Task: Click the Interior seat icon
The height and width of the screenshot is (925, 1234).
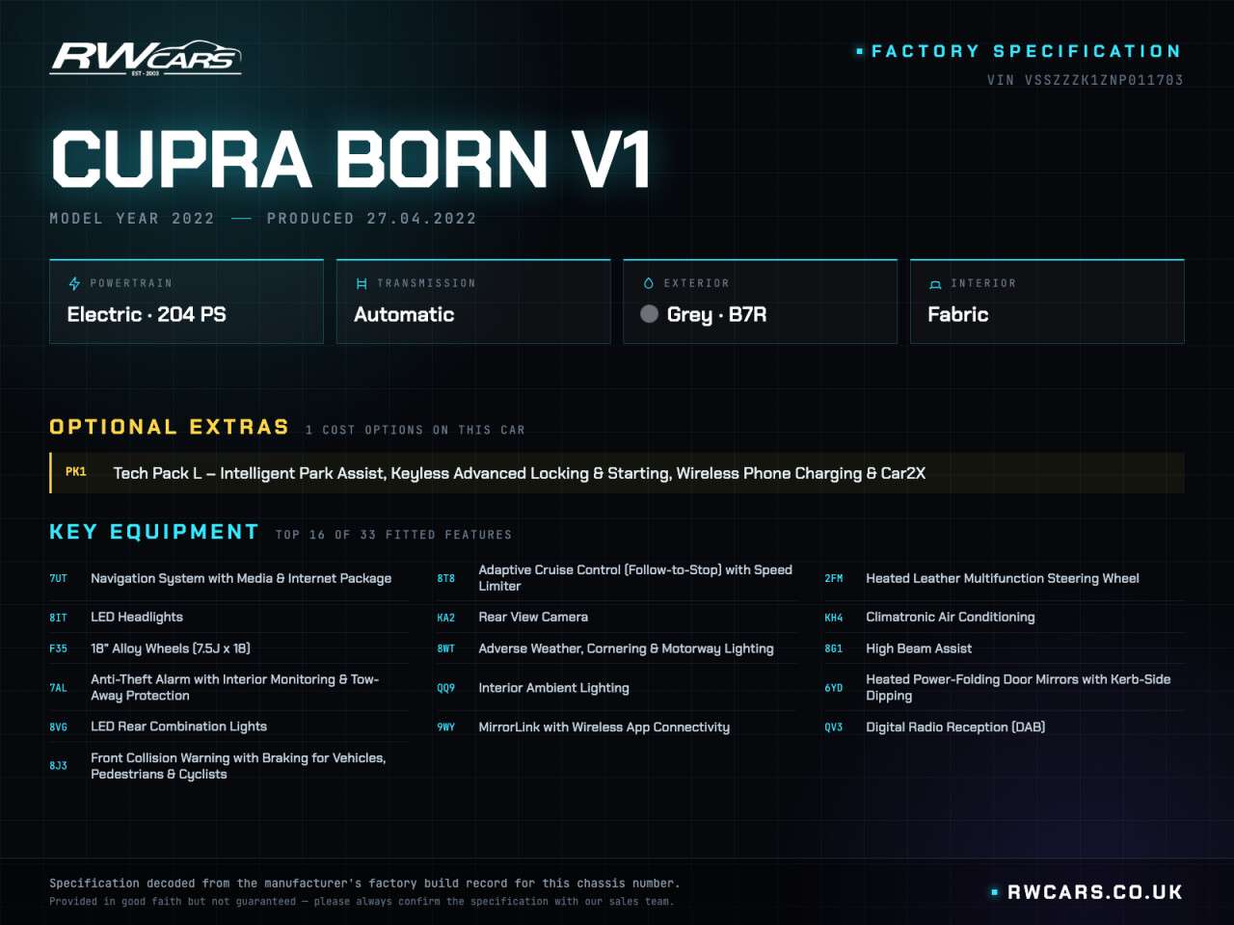Action: 935,284
